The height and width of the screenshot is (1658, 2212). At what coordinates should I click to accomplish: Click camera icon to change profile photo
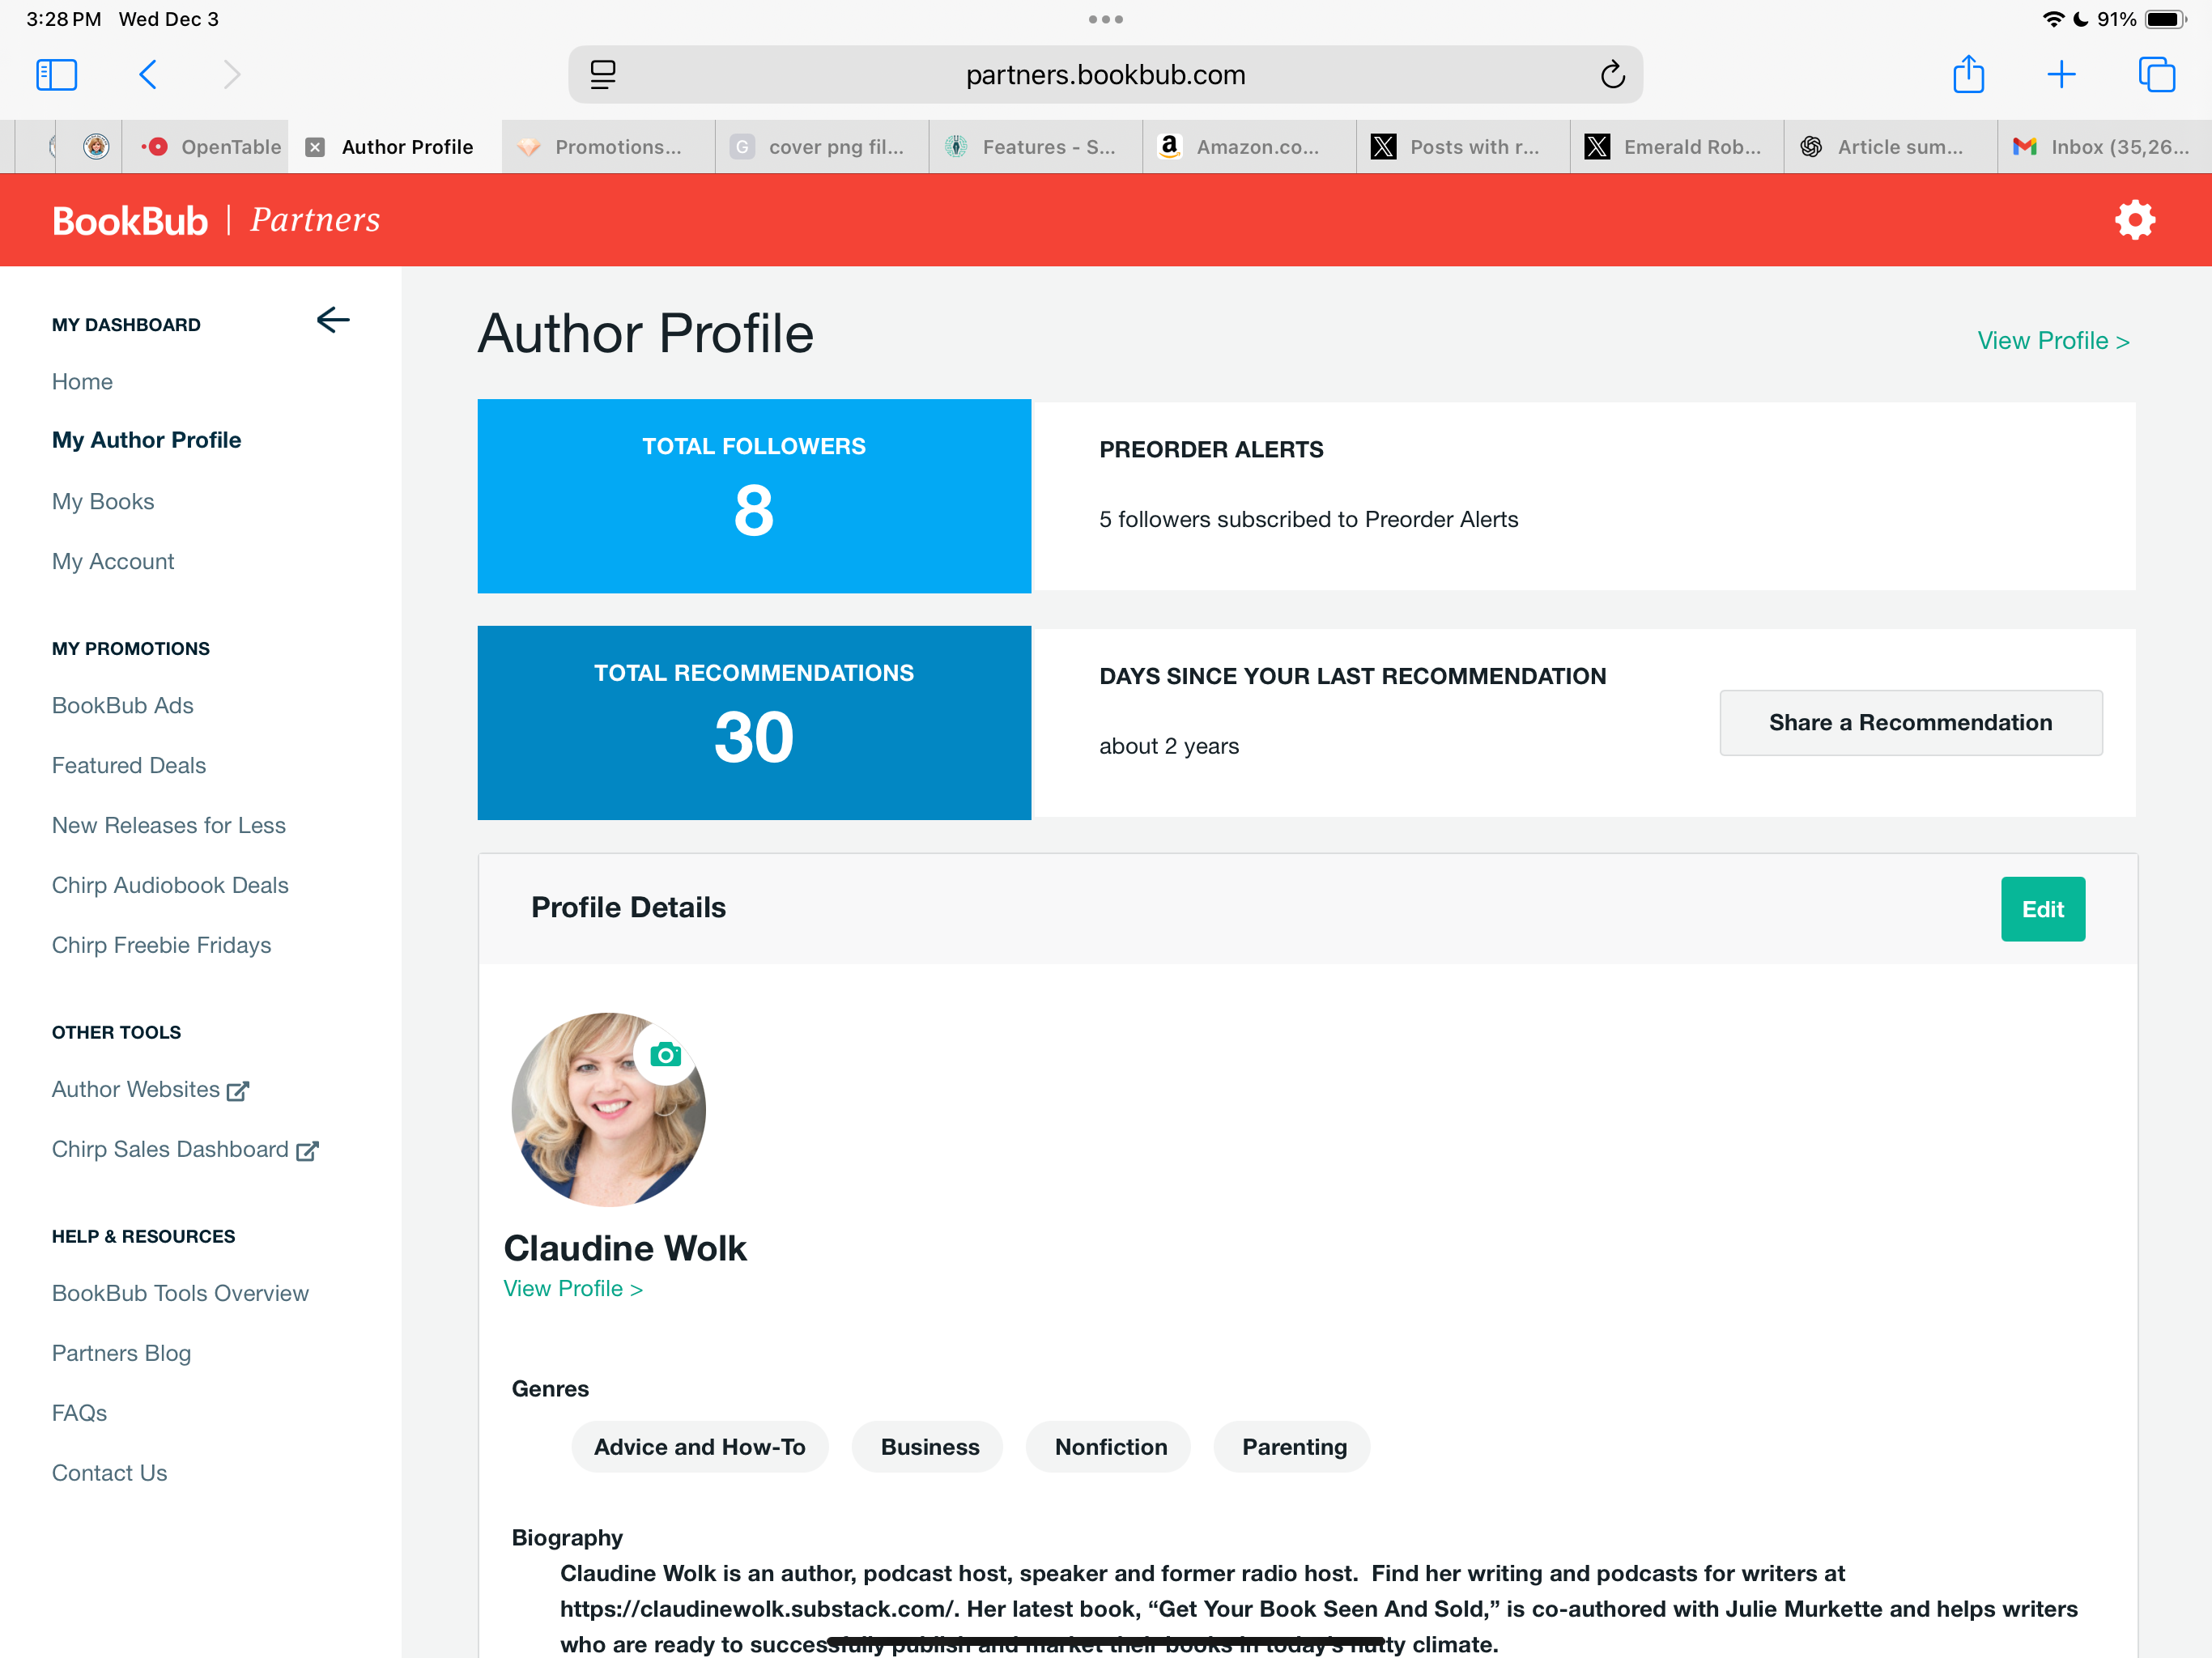tap(665, 1054)
